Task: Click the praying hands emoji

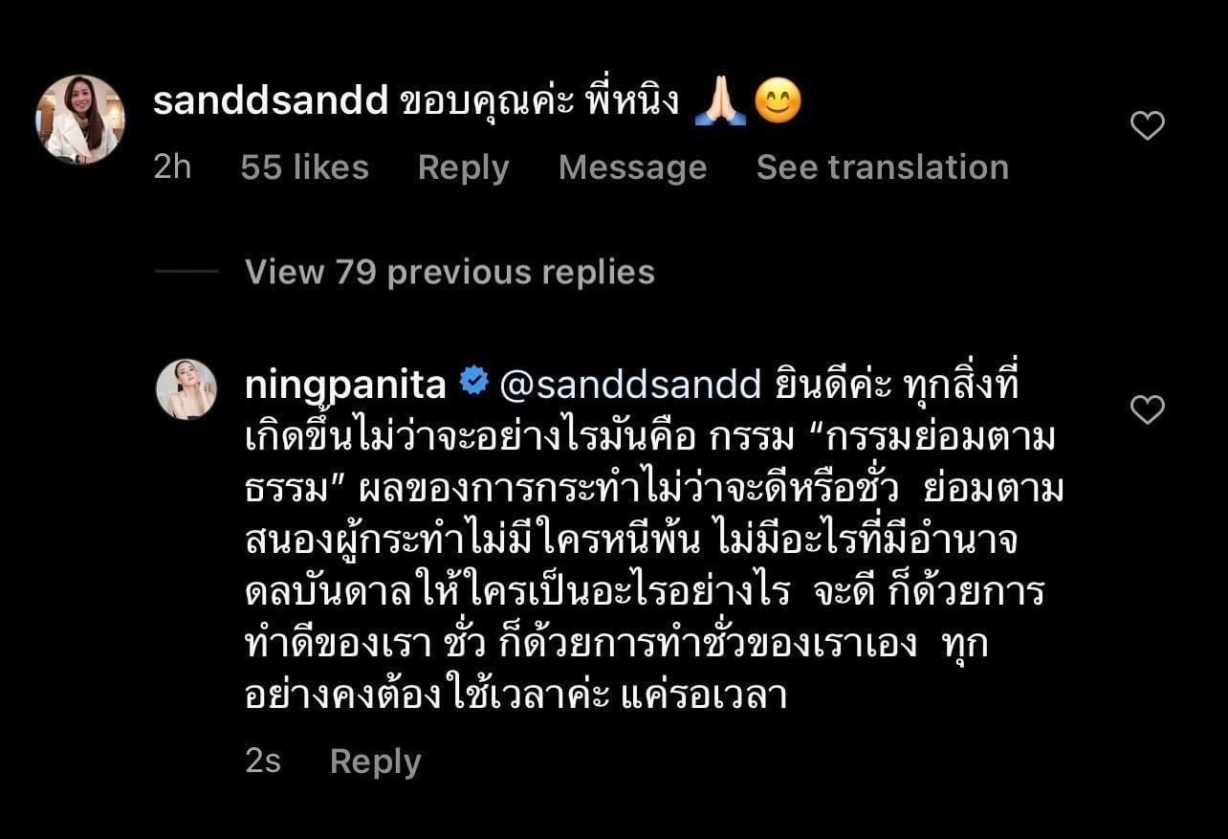Action: [x=720, y=102]
